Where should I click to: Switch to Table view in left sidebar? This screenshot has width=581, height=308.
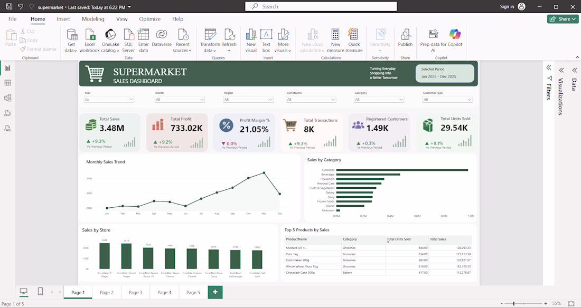[x=7, y=83]
